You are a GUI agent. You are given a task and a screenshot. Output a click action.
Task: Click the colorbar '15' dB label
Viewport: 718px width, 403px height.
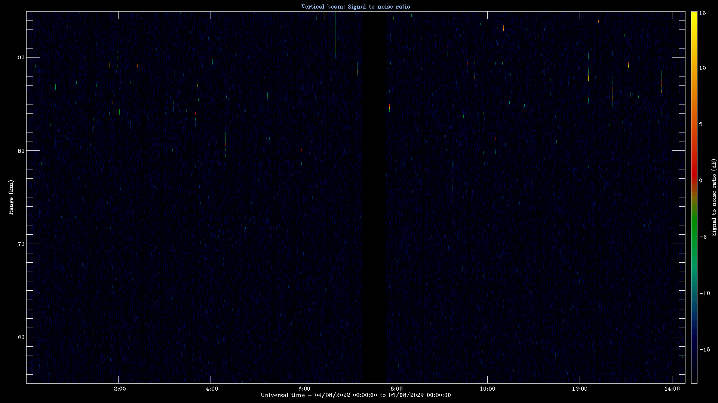pyautogui.click(x=703, y=13)
